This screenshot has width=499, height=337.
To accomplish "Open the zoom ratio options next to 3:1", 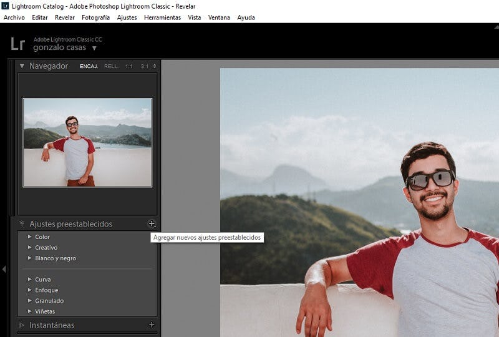I will coord(155,66).
